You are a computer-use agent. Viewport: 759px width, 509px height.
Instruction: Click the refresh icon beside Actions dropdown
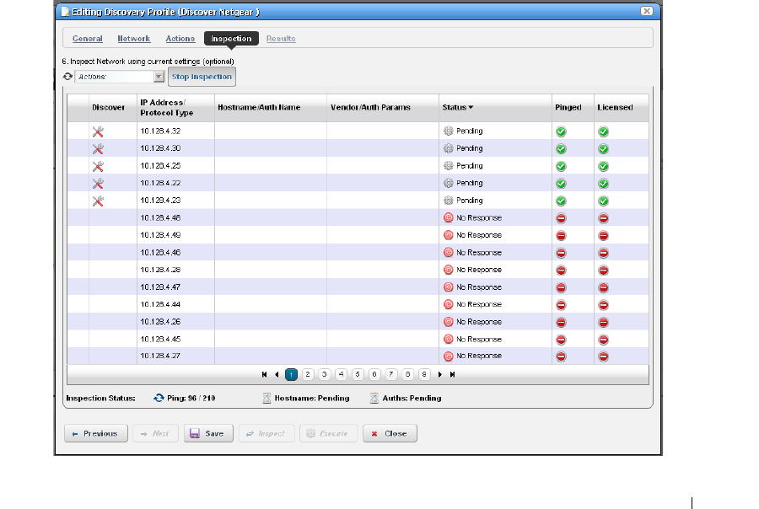(67, 77)
